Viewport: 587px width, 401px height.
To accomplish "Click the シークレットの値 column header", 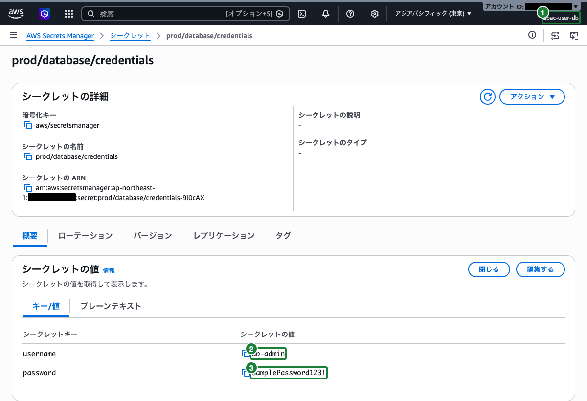I will 268,334.
